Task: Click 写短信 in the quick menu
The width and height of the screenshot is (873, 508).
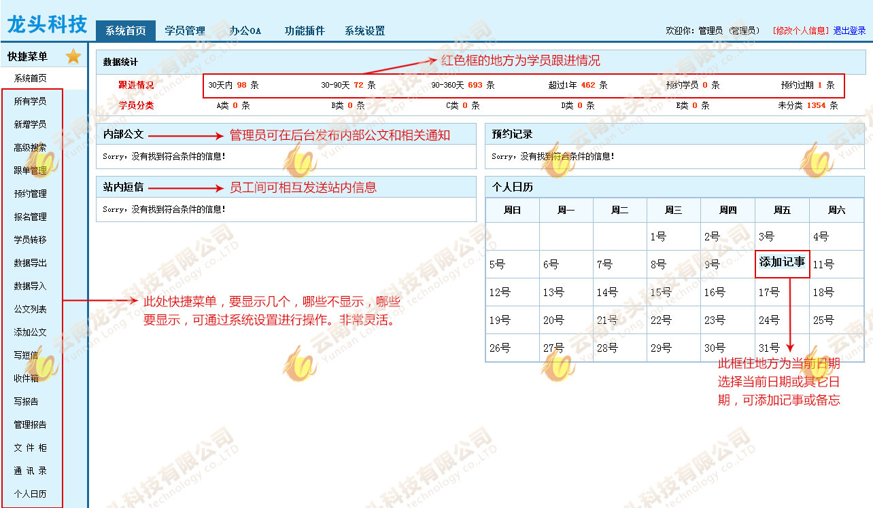Action: (26, 355)
